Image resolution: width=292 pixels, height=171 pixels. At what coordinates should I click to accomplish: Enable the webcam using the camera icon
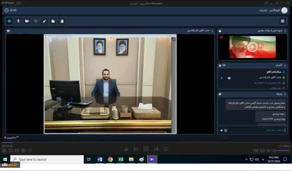(27, 21)
